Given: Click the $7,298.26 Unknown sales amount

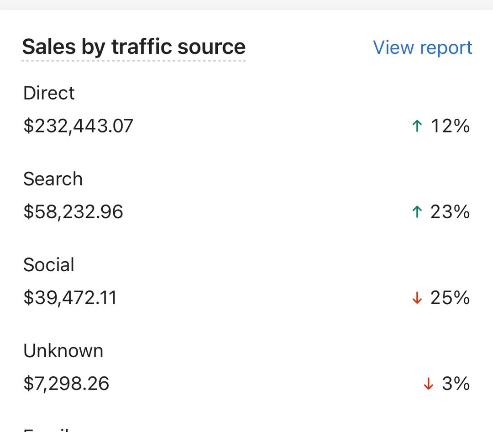Looking at the screenshot, I should (66, 384).
